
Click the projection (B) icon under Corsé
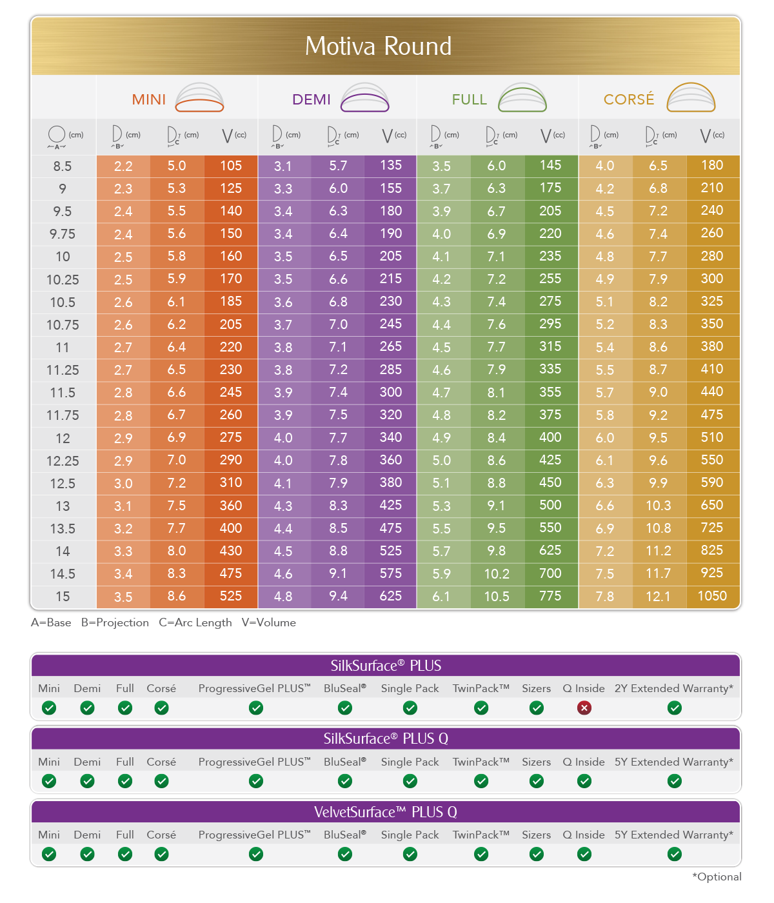[595, 135]
